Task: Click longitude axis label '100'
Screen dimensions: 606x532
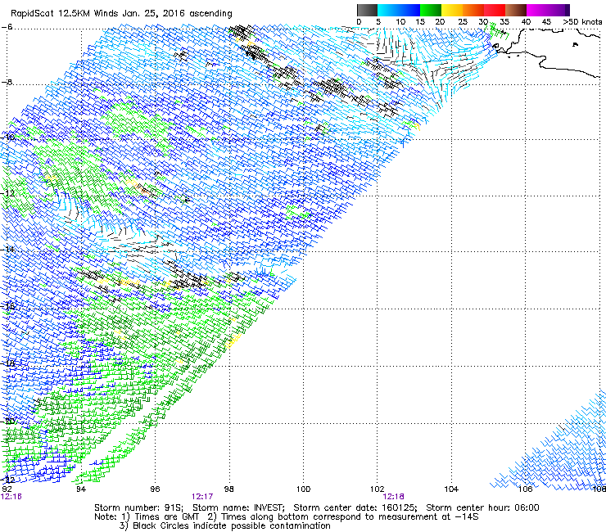Action: (x=303, y=489)
